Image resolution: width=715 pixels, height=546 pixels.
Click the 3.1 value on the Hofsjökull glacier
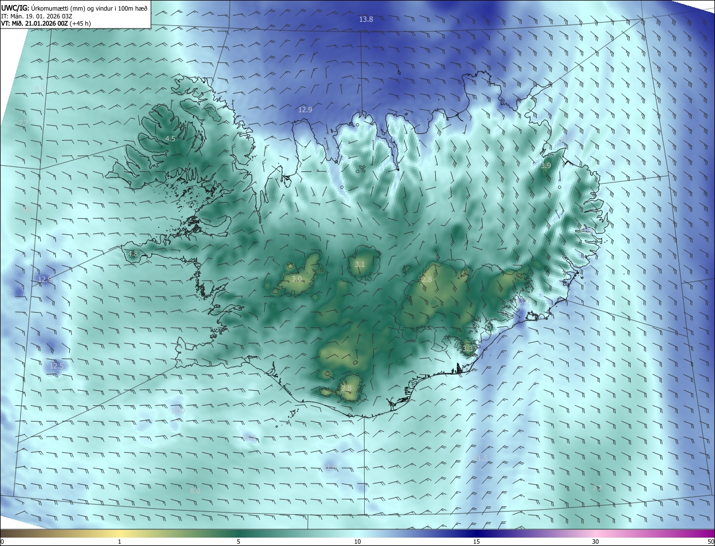360,264
